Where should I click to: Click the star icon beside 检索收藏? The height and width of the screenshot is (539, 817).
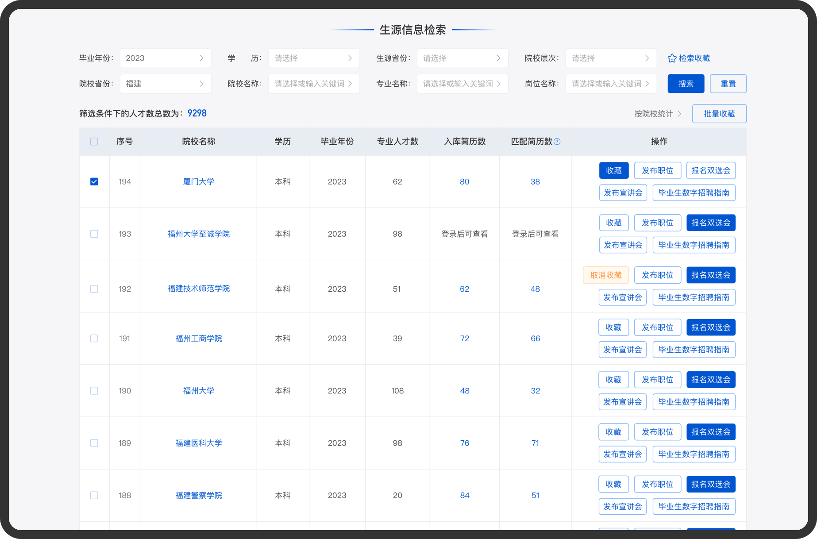[x=672, y=58]
